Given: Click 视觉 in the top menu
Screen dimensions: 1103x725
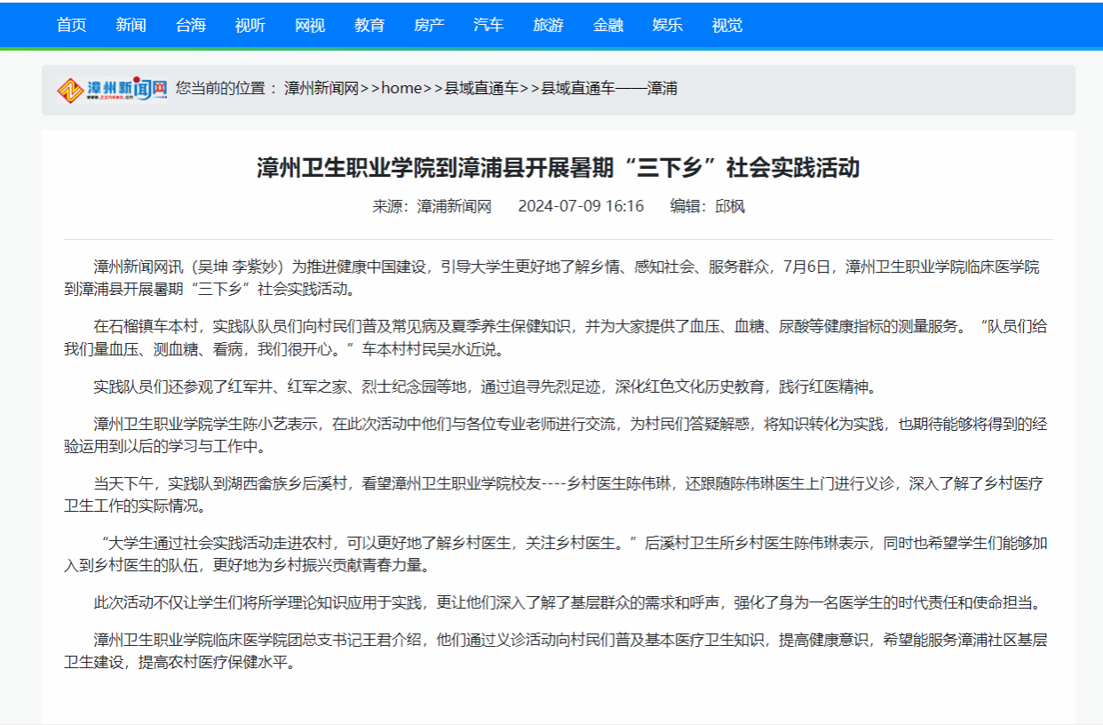Looking at the screenshot, I should pos(726,25).
